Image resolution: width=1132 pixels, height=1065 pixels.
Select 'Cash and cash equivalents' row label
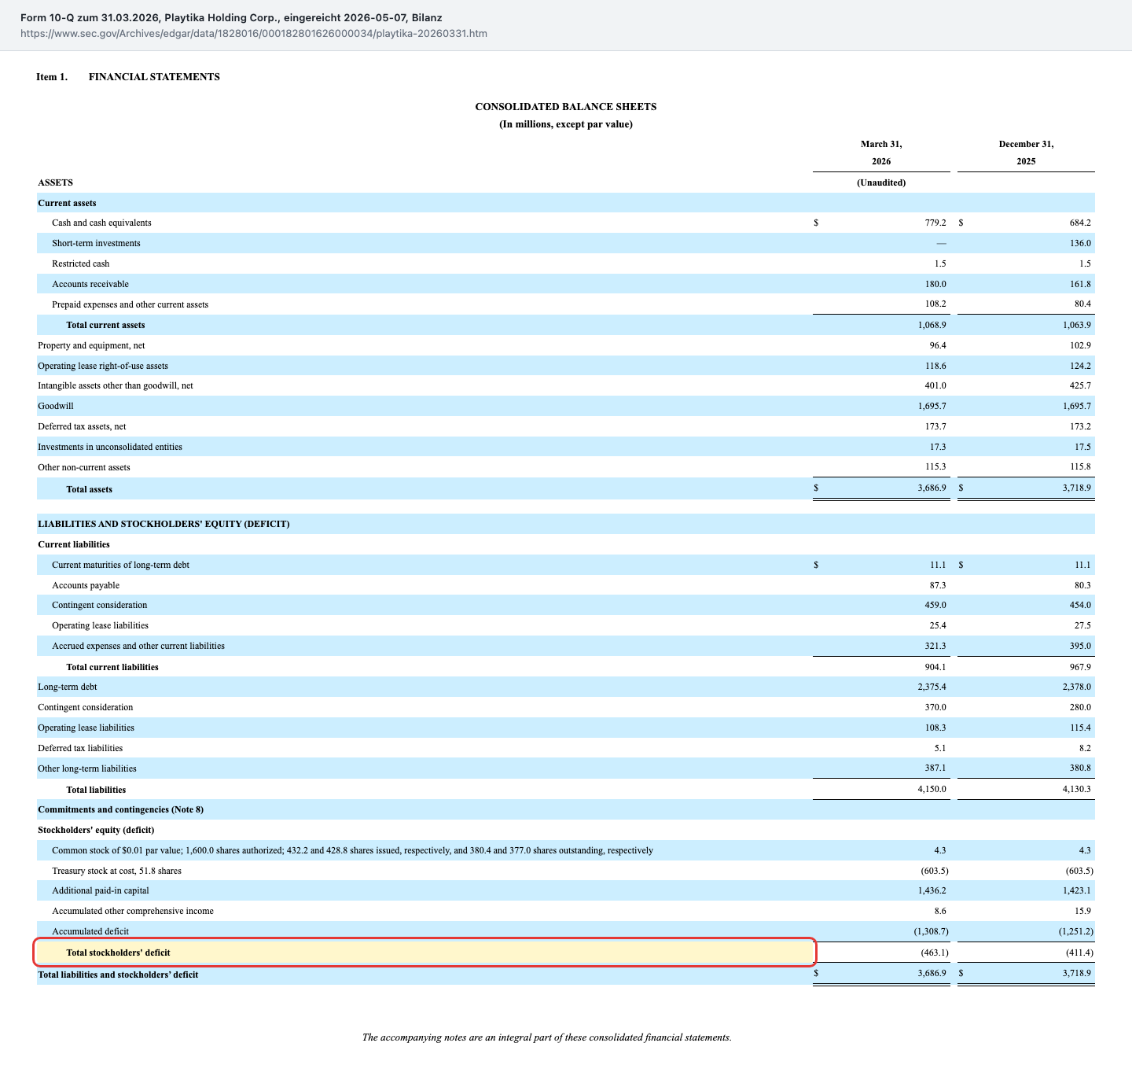click(101, 223)
